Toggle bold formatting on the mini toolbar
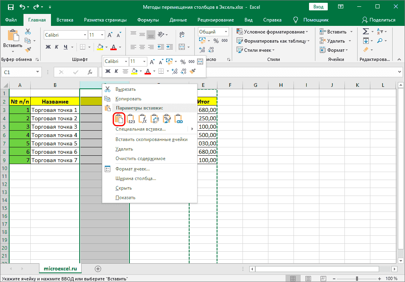 pos(109,71)
